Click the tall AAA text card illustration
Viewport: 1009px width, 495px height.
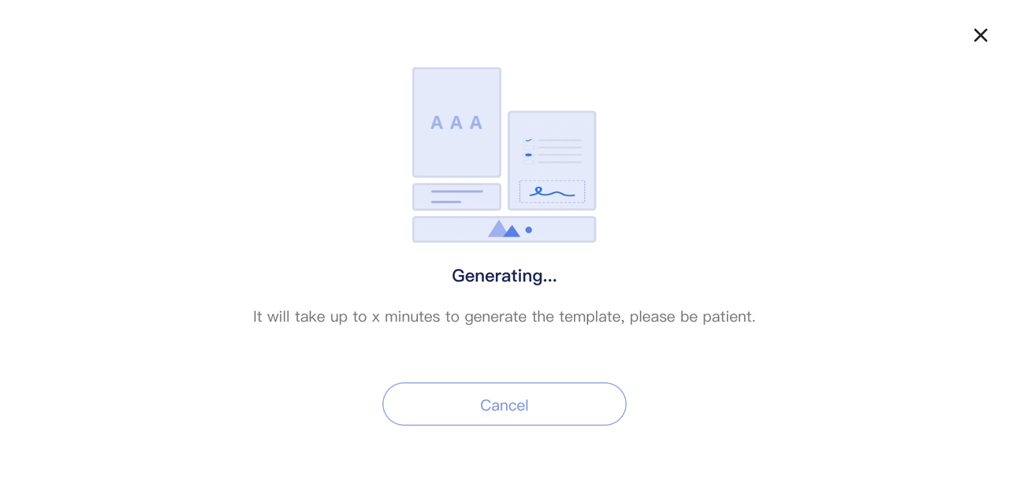(x=456, y=122)
